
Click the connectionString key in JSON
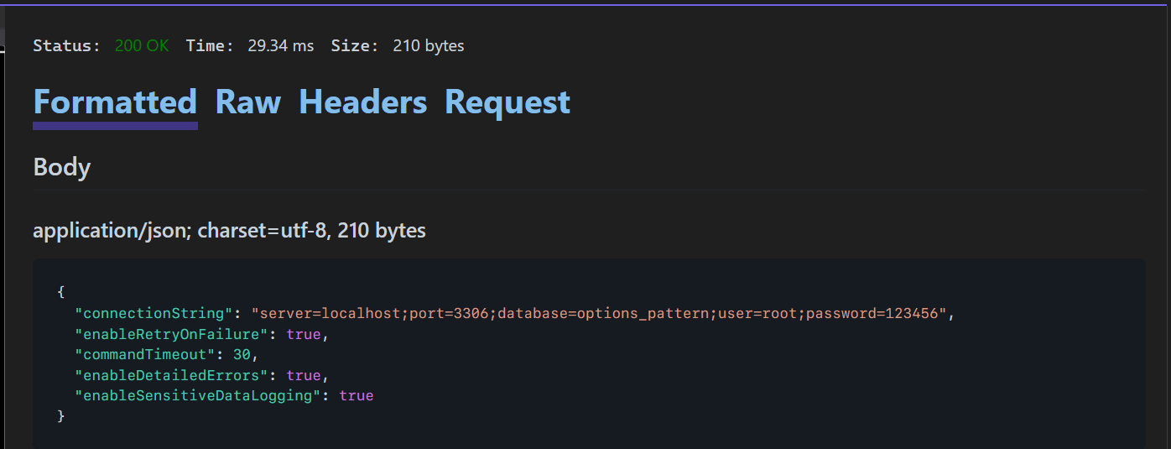[x=154, y=314]
